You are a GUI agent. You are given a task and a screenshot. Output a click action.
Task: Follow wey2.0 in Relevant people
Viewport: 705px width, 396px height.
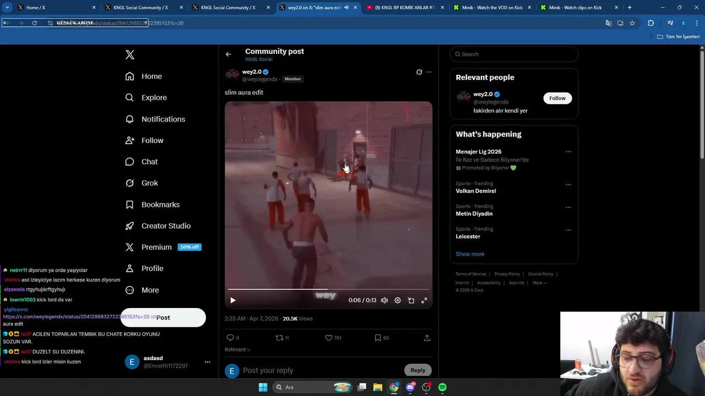click(x=557, y=98)
